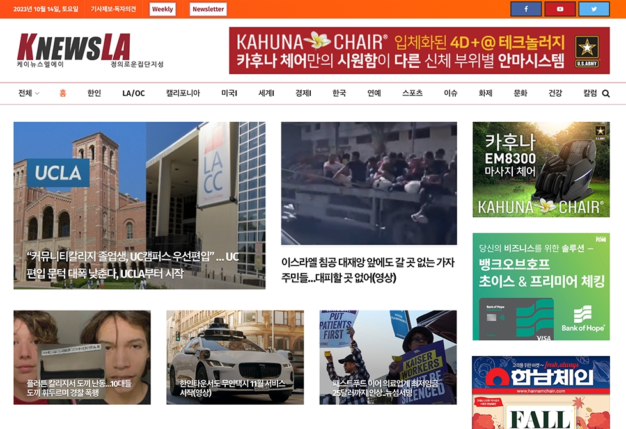Open the YouTube social icon
This screenshot has height=429, width=626.
click(559, 9)
